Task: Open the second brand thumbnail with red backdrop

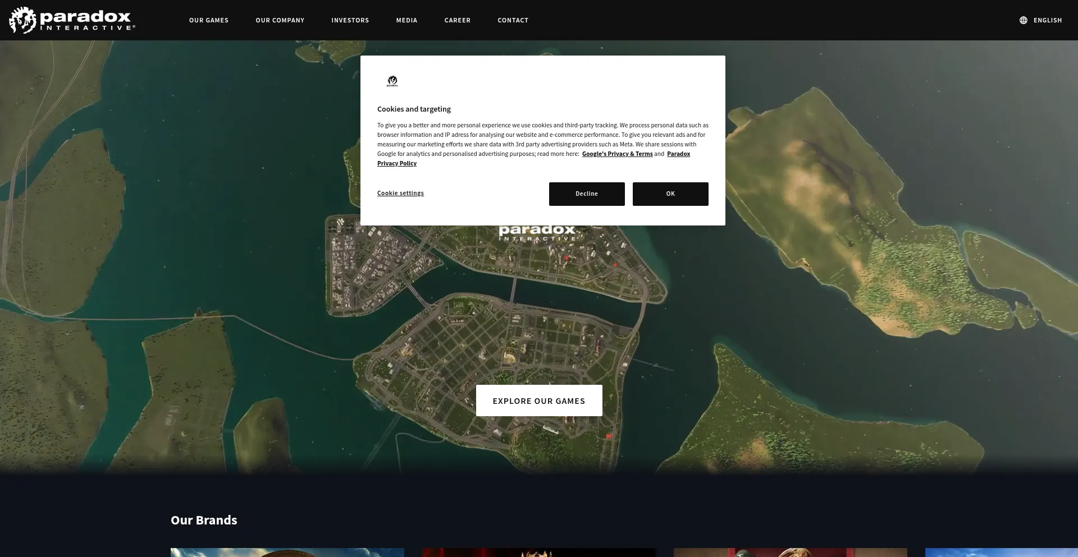Action: pos(539,553)
